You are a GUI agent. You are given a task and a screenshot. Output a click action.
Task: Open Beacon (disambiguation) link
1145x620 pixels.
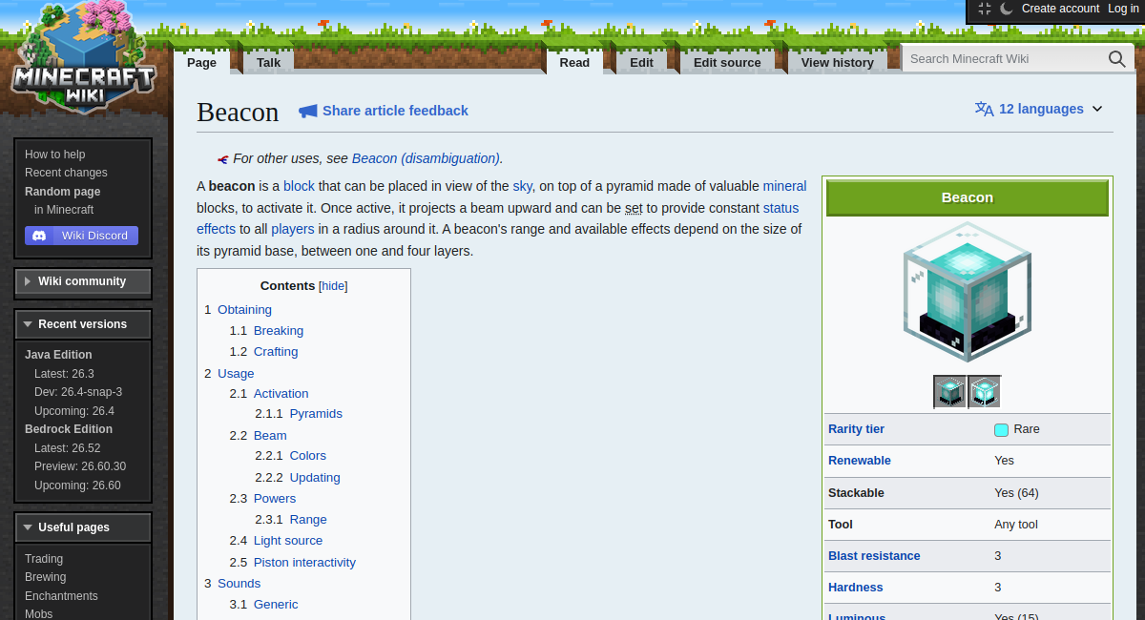point(426,158)
